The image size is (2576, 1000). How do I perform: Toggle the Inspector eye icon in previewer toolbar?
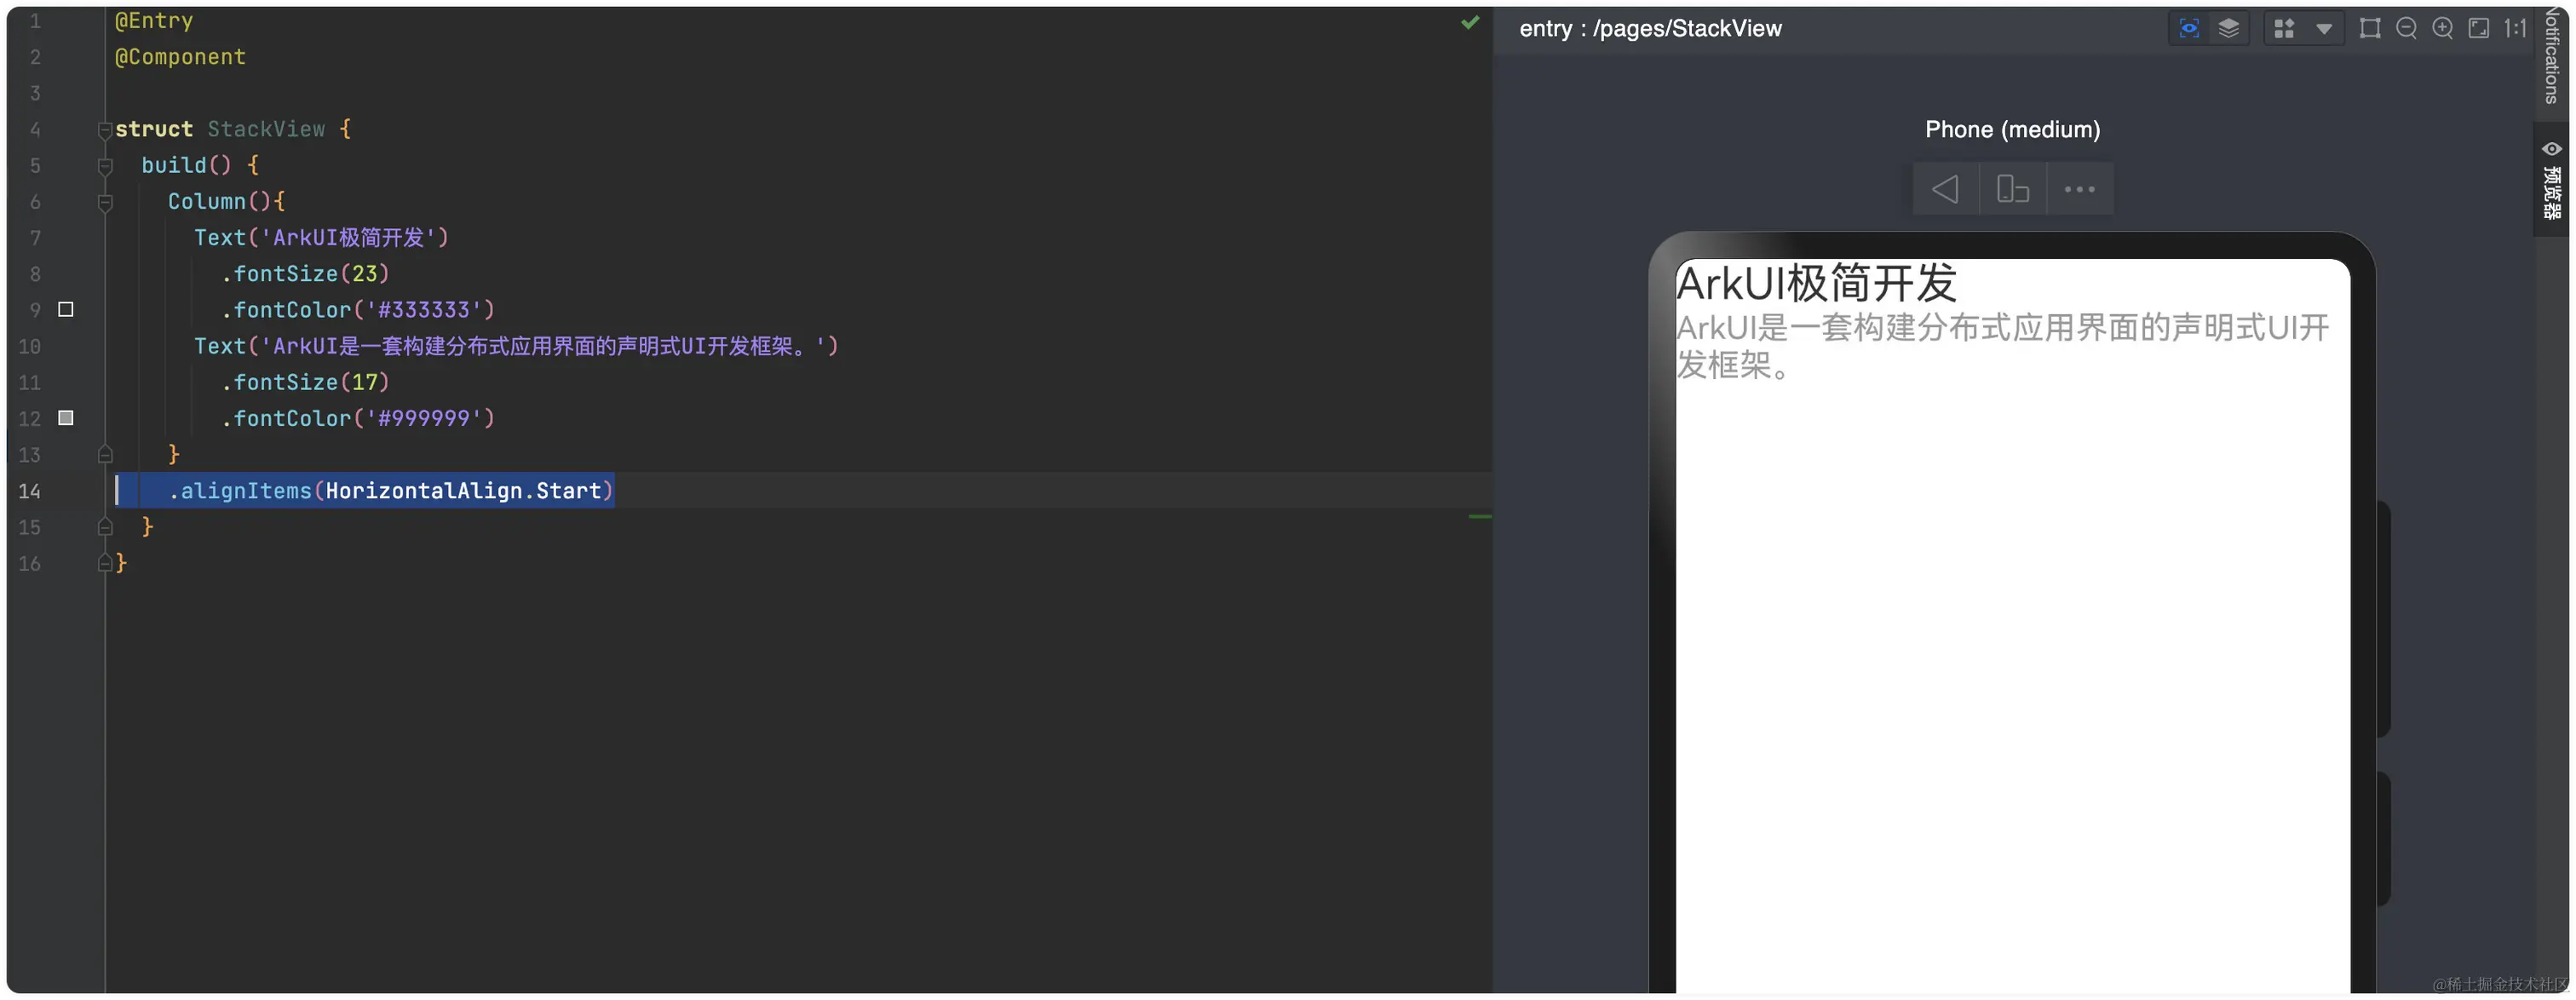[2188, 28]
